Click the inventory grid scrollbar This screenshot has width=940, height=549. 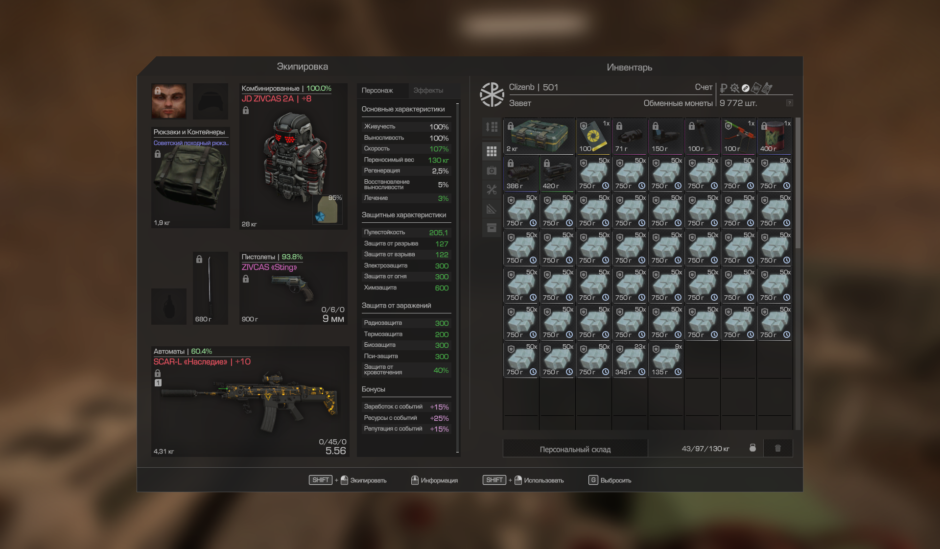coord(798,183)
